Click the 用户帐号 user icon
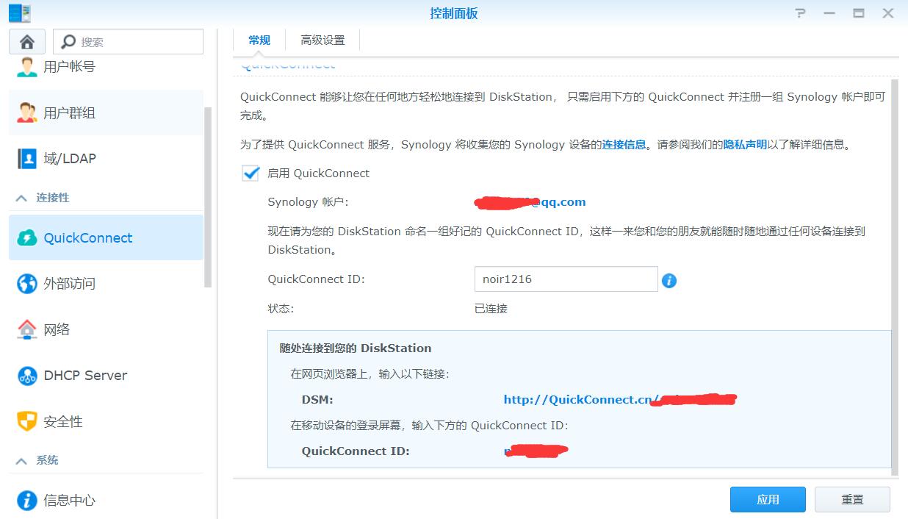This screenshot has height=519, width=908. 27,67
